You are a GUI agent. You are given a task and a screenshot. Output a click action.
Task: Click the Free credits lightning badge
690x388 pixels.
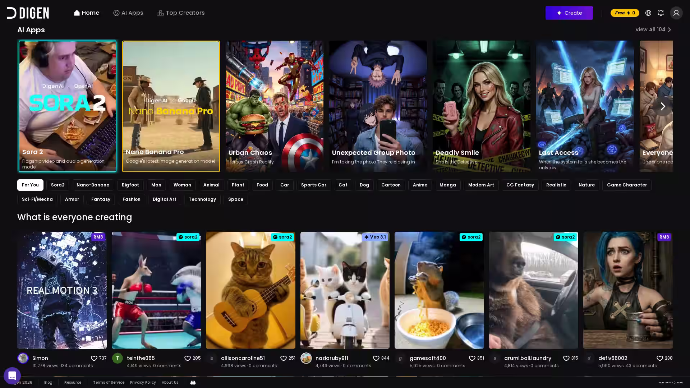tap(625, 13)
